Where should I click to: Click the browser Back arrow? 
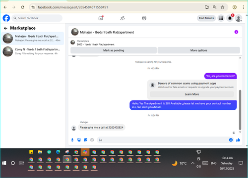[5, 7]
